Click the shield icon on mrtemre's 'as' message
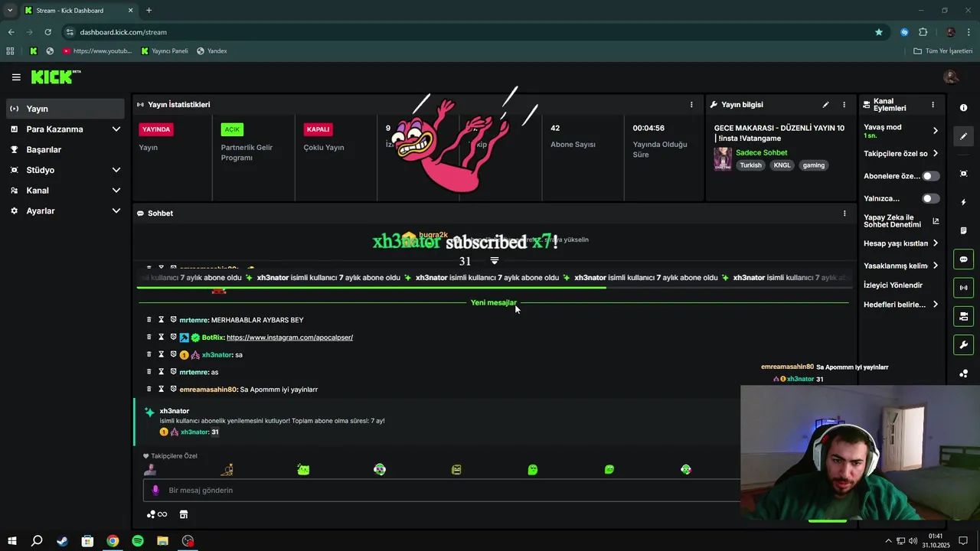The image size is (980, 551). (x=173, y=372)
